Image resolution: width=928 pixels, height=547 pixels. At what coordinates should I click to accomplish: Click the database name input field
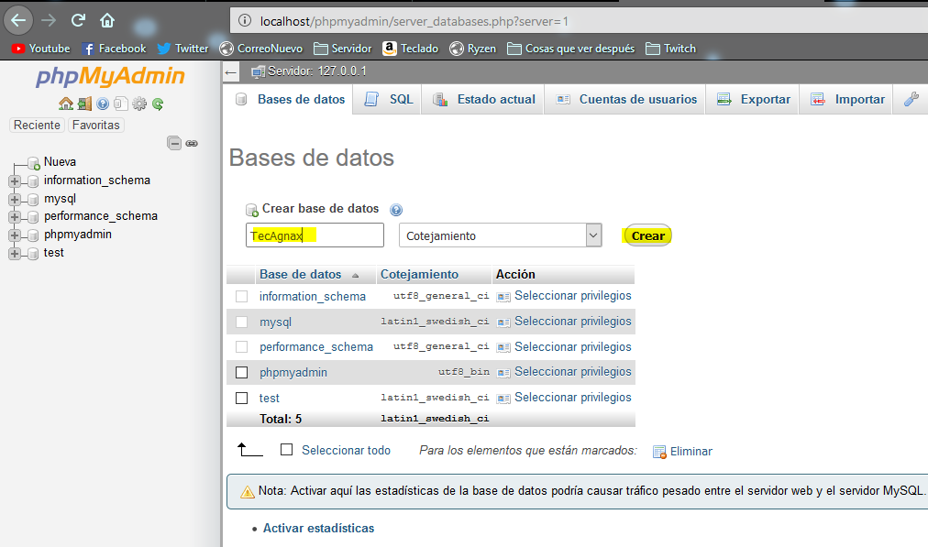coord(315,235)
